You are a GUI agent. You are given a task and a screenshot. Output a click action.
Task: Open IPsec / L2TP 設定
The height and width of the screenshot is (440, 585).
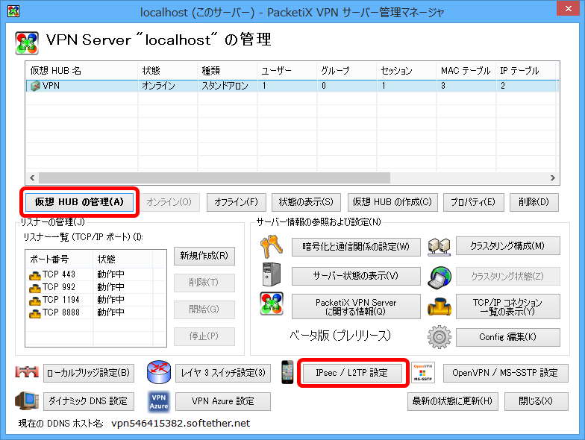tap(352, 373)
